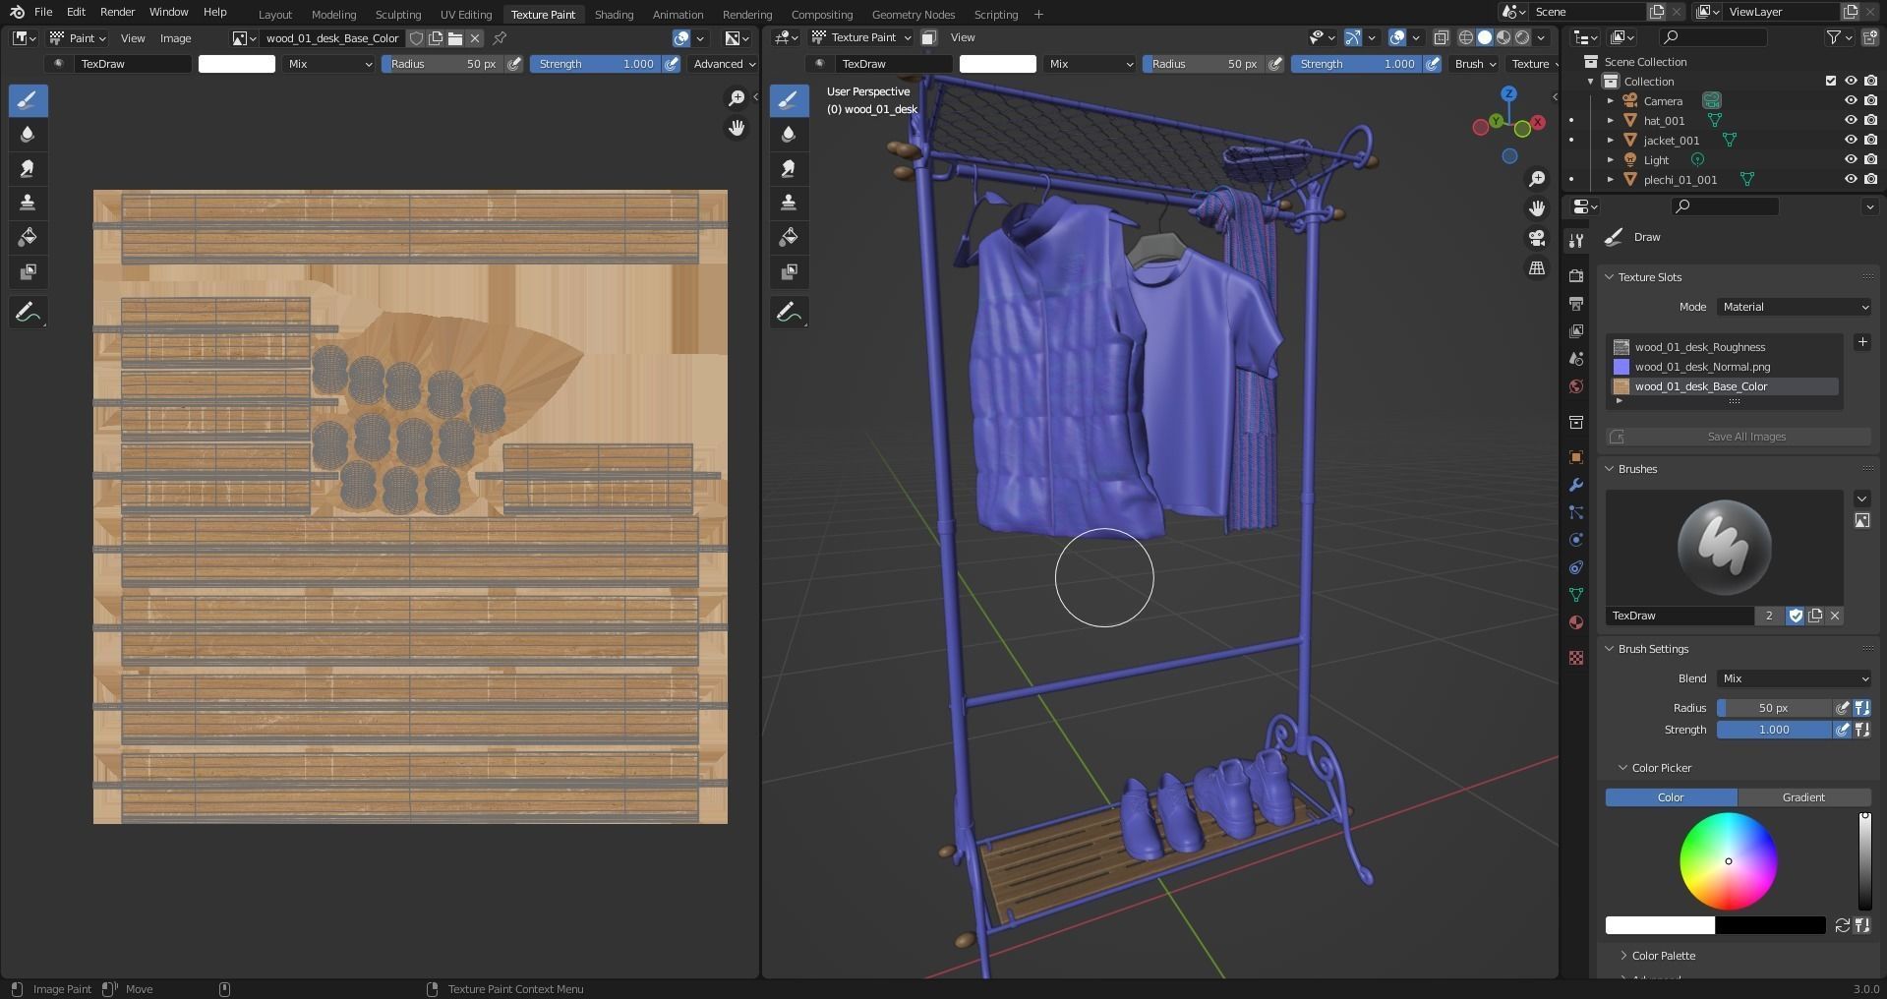Open the Modifiers wrench properties tab
The width and height of the screenshot is (1887, 999).
1576,485
